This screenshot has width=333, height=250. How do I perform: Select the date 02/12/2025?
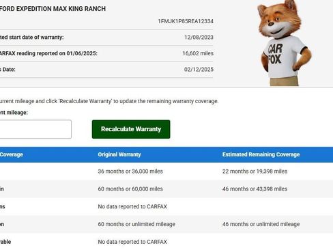pyautogui.click(x=199, y=70)
